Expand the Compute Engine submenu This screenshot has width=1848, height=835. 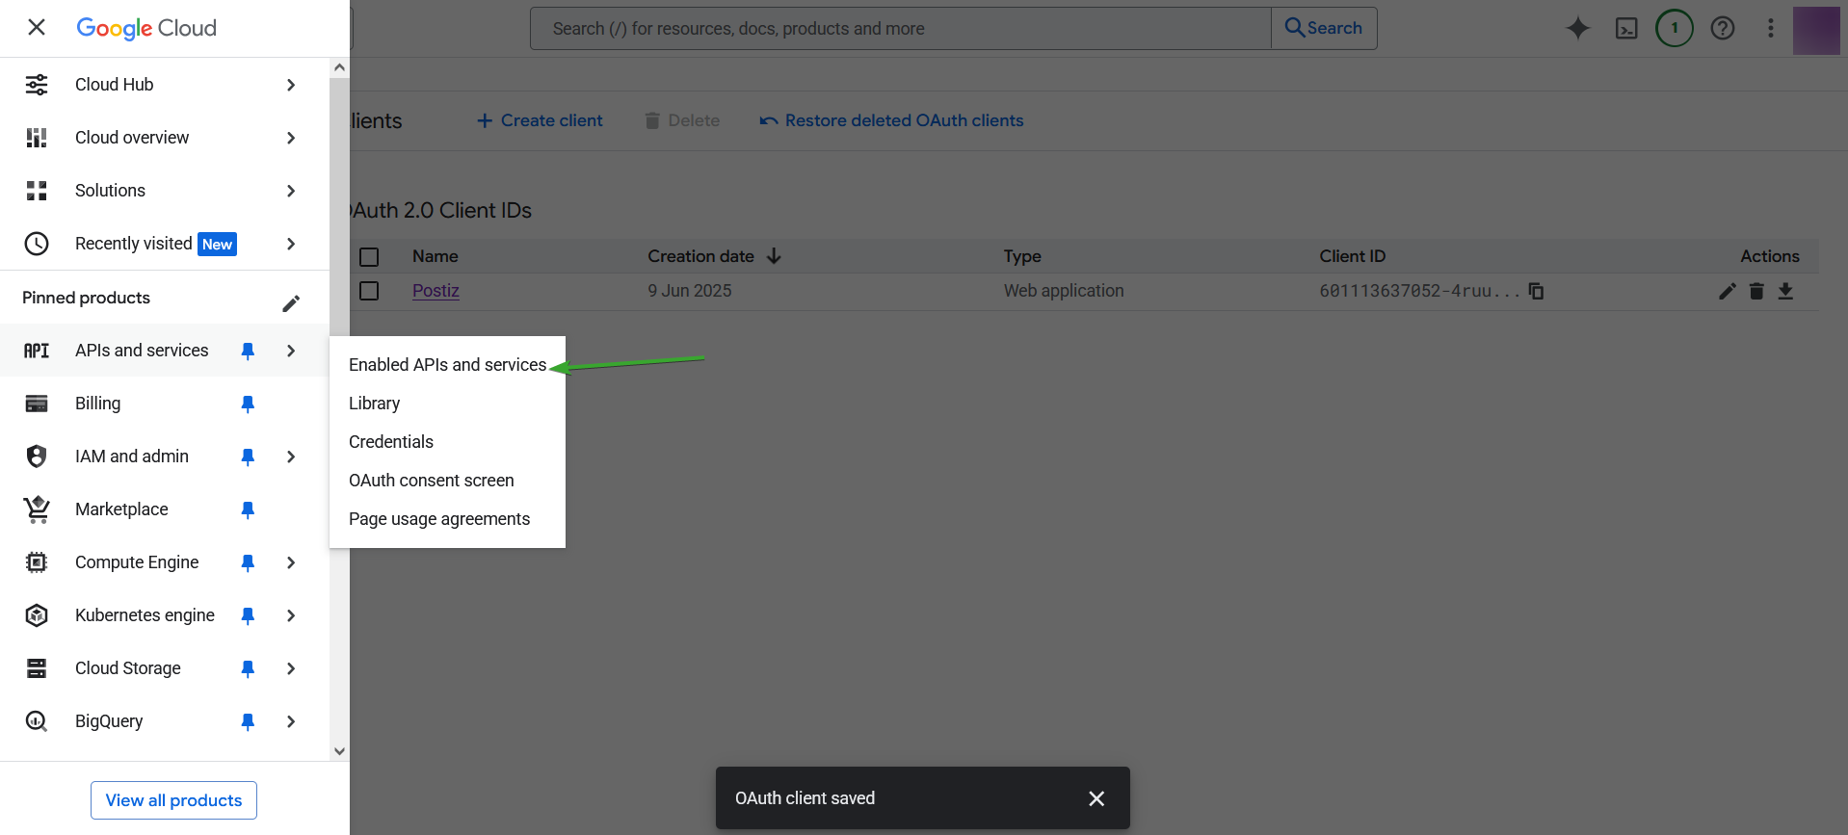[291, 562]
